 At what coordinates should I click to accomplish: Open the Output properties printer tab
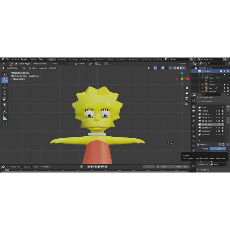coord(193,111)
